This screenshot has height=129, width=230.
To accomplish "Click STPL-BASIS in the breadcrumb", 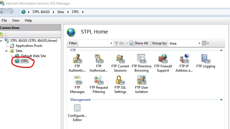I will (x=41, y=12).
